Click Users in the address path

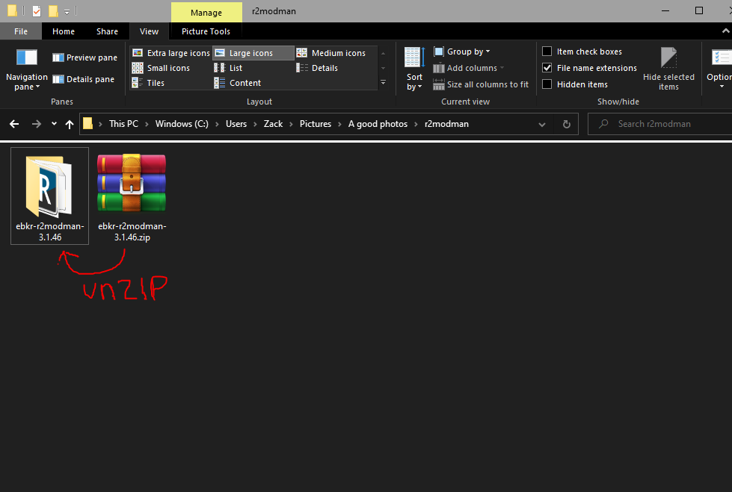coord(236,124)
